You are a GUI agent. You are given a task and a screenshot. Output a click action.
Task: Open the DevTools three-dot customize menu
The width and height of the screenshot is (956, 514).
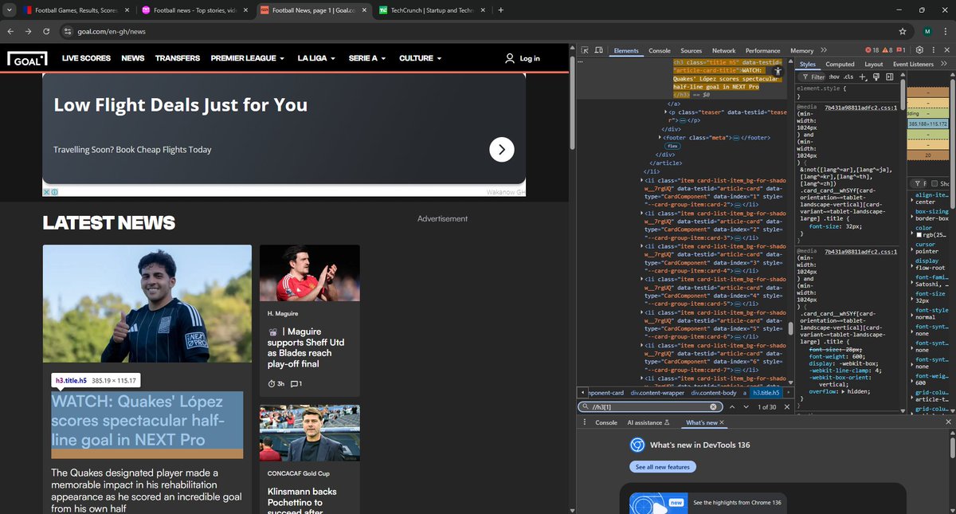pyautogui.click(x=933, y=50)
